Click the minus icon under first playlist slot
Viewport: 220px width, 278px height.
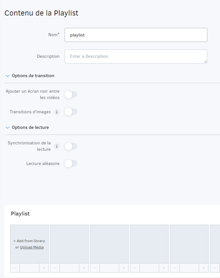pyautogui.click(x=15, y=268)
